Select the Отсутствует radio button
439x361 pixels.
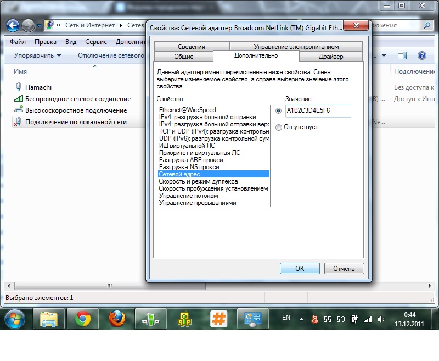point(279,127)
